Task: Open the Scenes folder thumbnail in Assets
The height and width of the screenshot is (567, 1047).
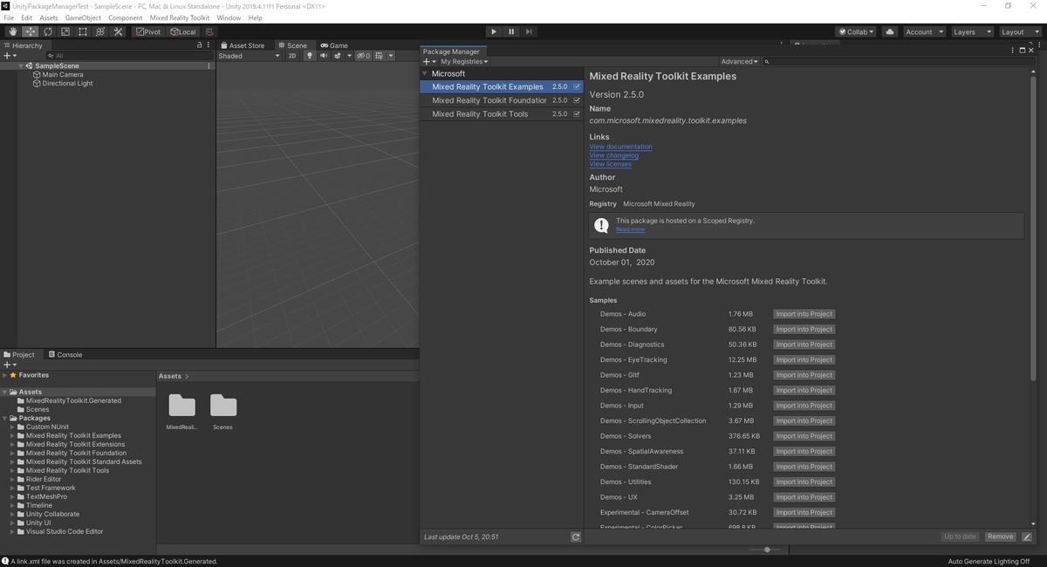Action: click(x=223, y=410)
